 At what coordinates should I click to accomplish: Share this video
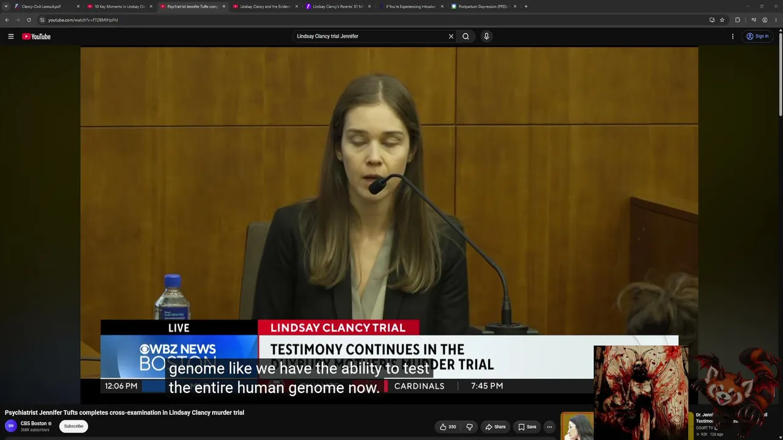495,427
